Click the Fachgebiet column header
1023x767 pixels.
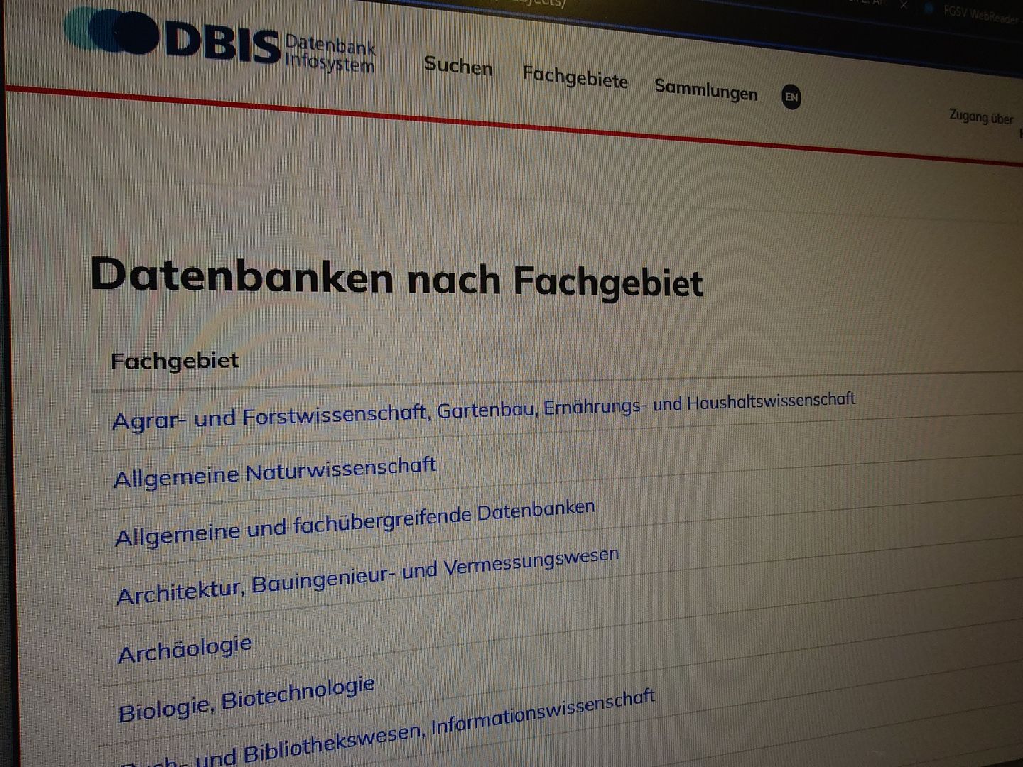click(174, 361)
